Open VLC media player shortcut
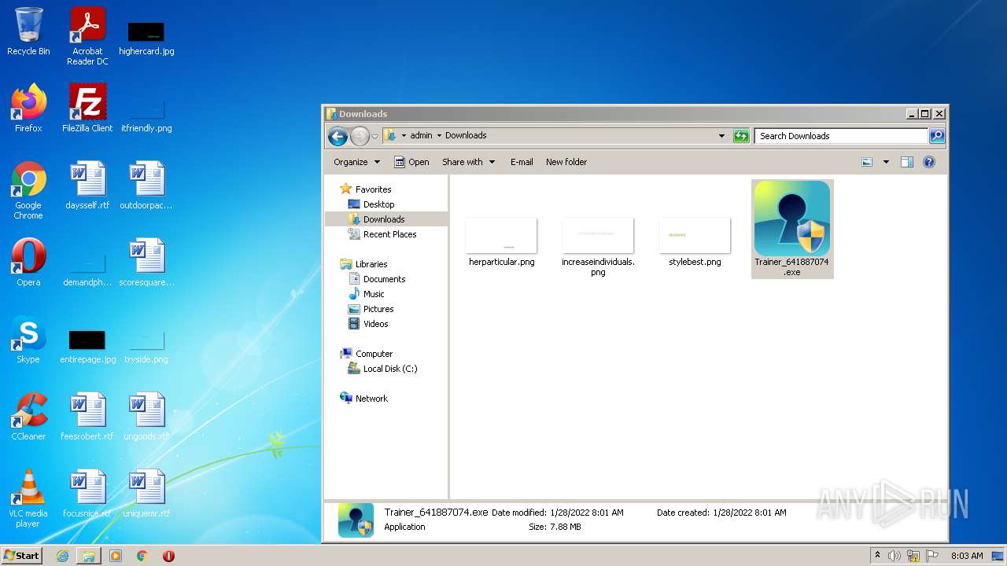This screenshot has width=1007, height=566. coord(28,498)
